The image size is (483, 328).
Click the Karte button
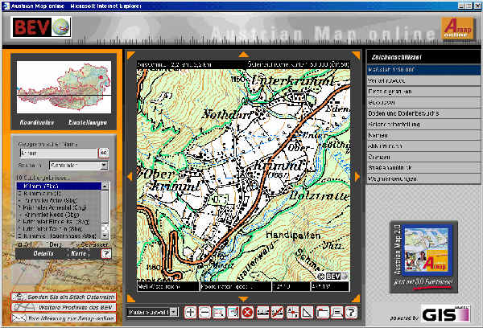[x=78, y=253]
